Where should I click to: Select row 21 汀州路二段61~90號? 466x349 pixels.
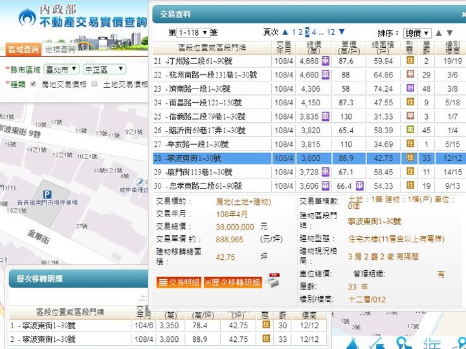pos(309,61)
